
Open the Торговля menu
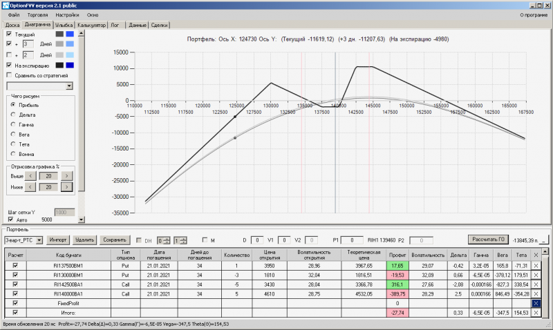click(37, 14)
